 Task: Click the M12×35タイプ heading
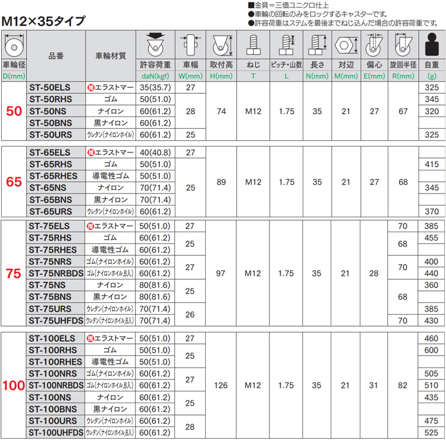pyautogui.click(x=43, y=21)
